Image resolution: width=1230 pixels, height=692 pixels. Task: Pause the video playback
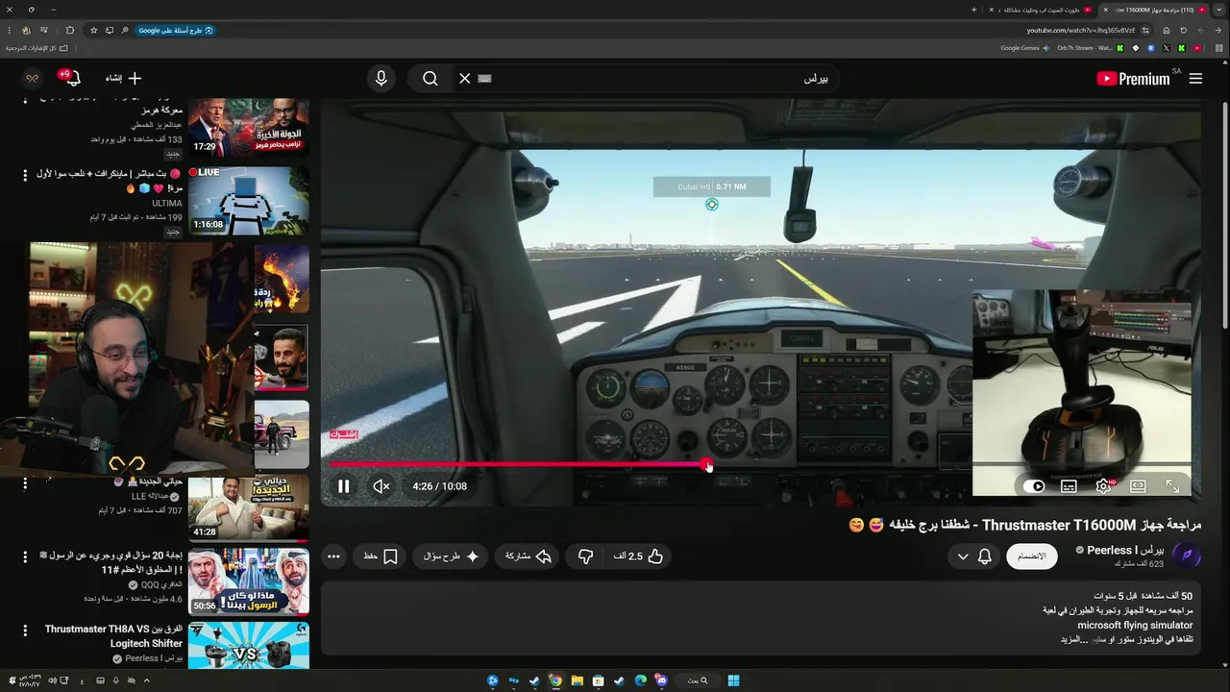(x=343, y=486)
